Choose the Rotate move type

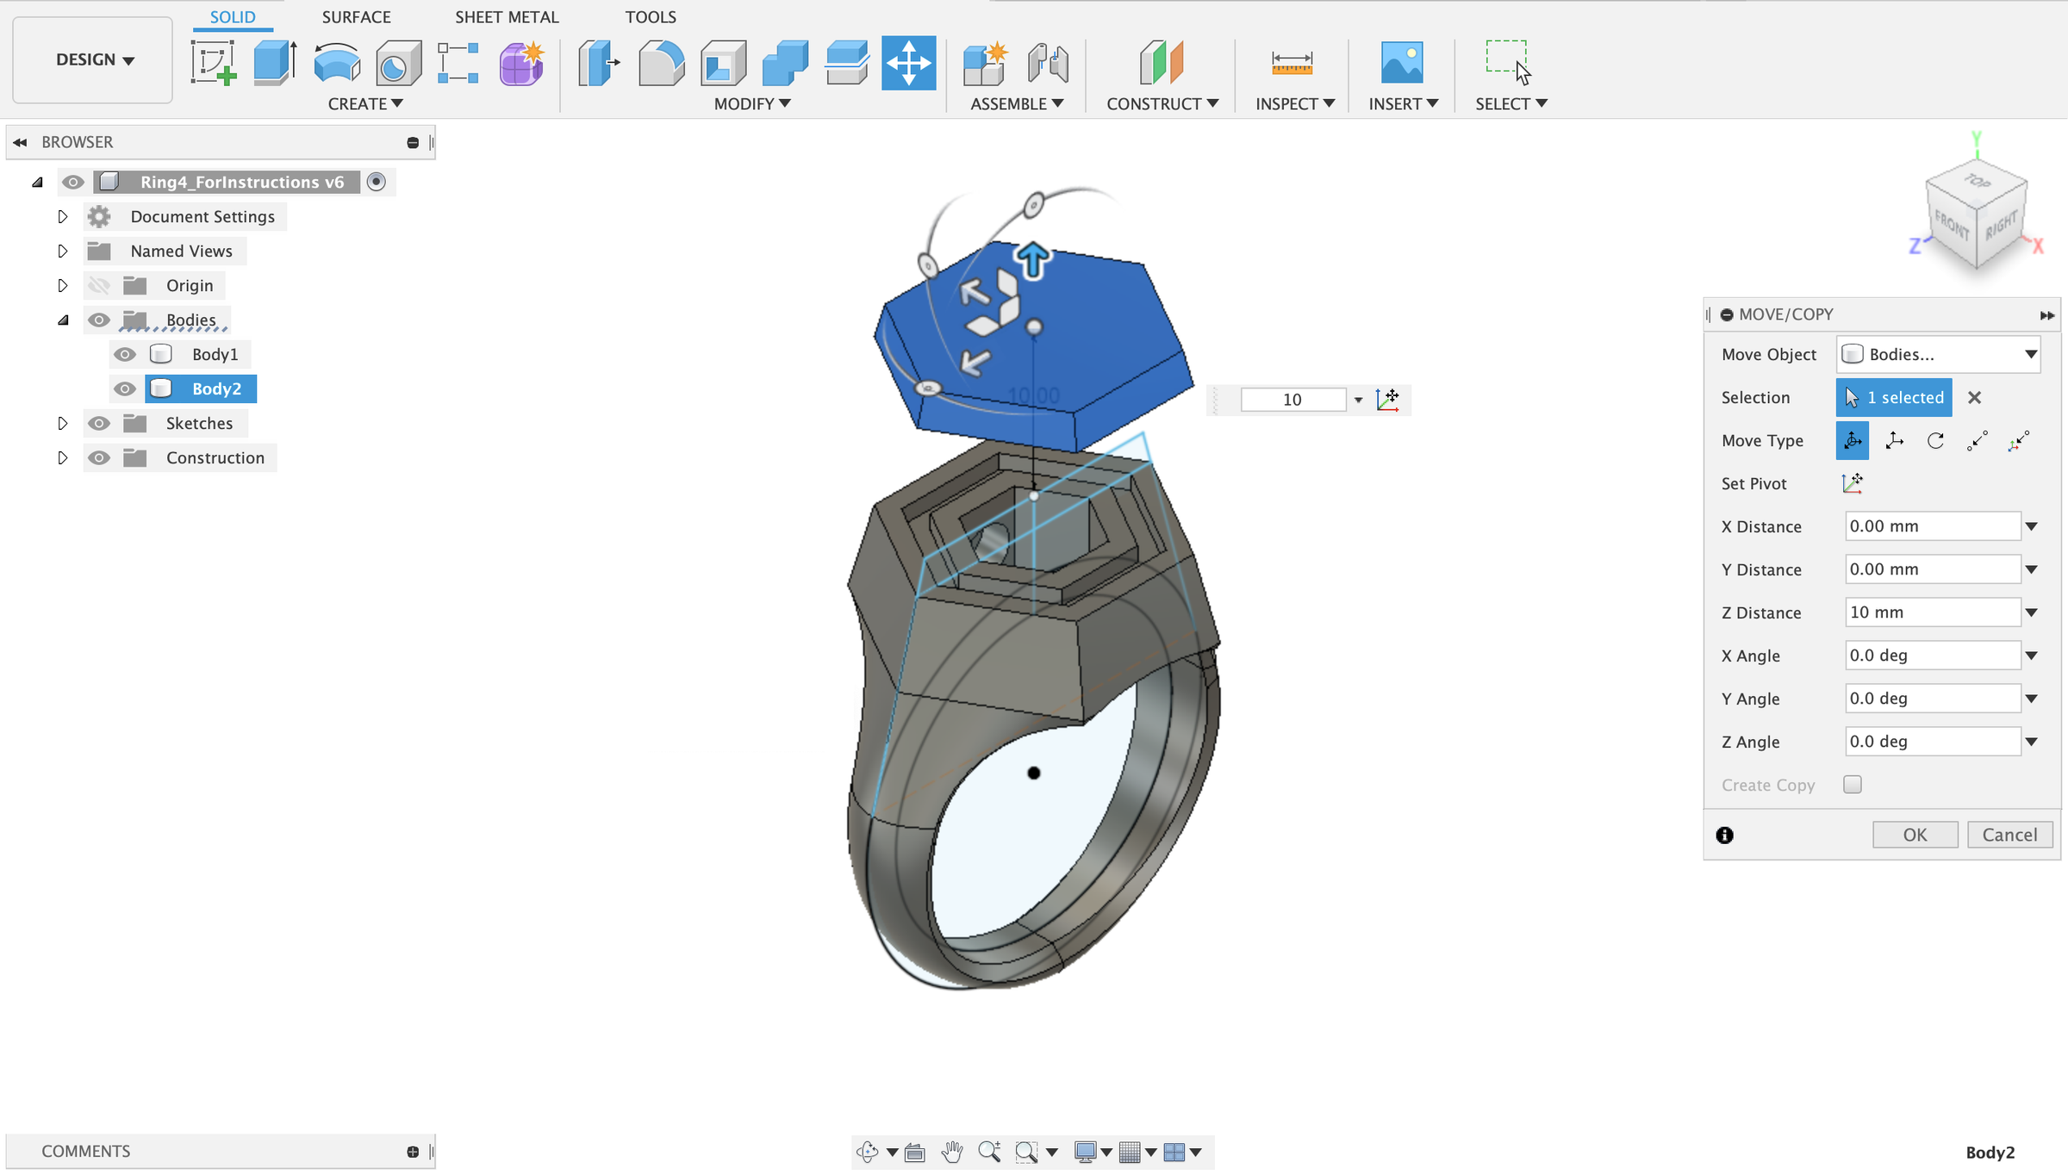pyautogui.click(x=1935, y=440)
